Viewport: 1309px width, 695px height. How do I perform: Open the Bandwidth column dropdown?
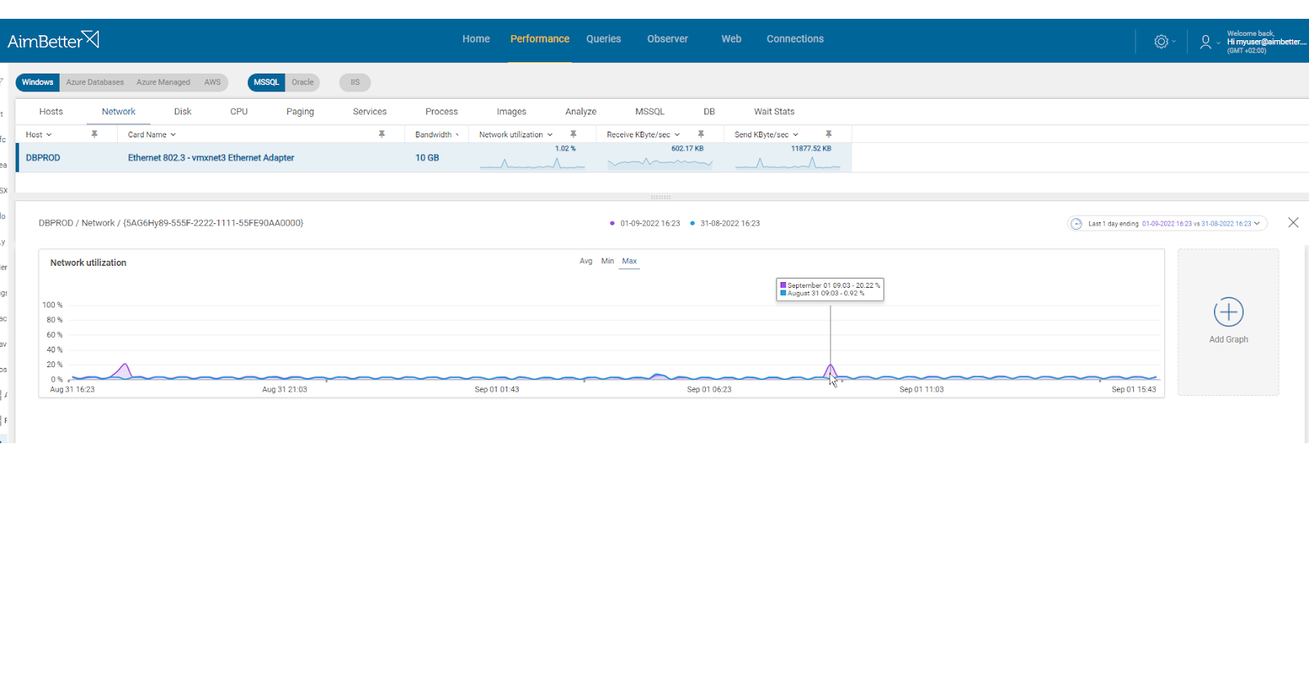click(x=457, y=135)
